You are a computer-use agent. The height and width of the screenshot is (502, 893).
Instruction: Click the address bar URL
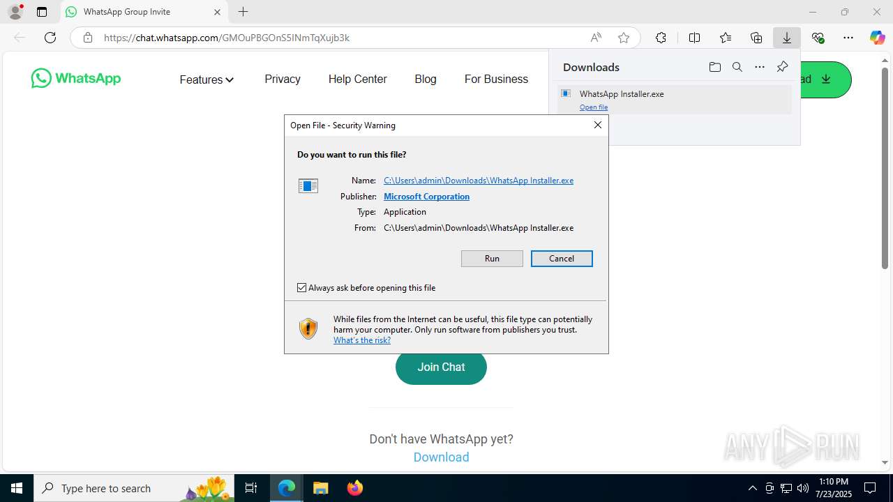tap(227, 38)
